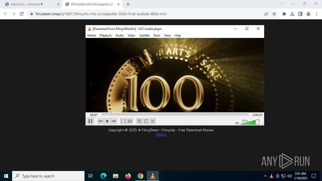Viewport: 322px width, 181px height.
Task: Launch Firefox from taskbar
Action: (128, 176)
